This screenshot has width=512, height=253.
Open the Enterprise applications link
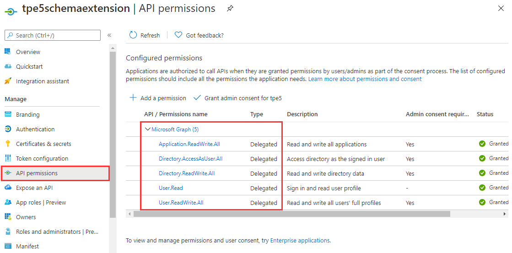click(300, 240)
